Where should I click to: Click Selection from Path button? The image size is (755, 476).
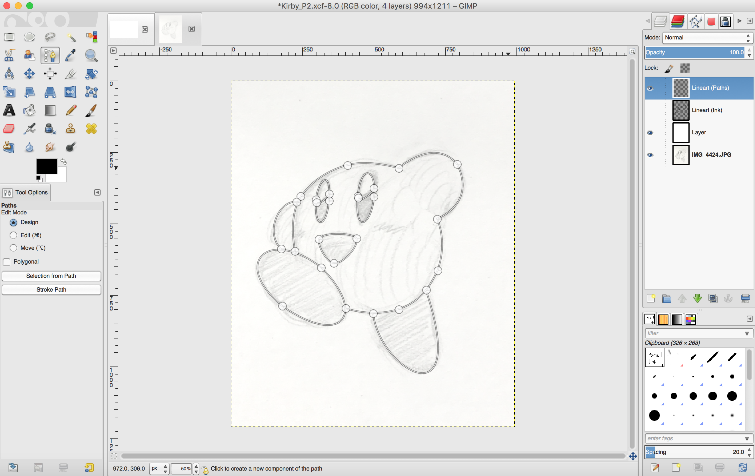pos(51,276)
